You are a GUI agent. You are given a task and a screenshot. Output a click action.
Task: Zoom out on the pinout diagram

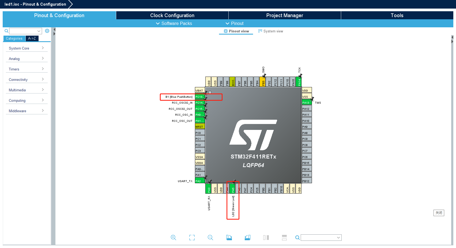click(210, 238)
